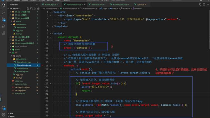Open the Run and Debug view
210x118 pixels.
click(3, 26)
